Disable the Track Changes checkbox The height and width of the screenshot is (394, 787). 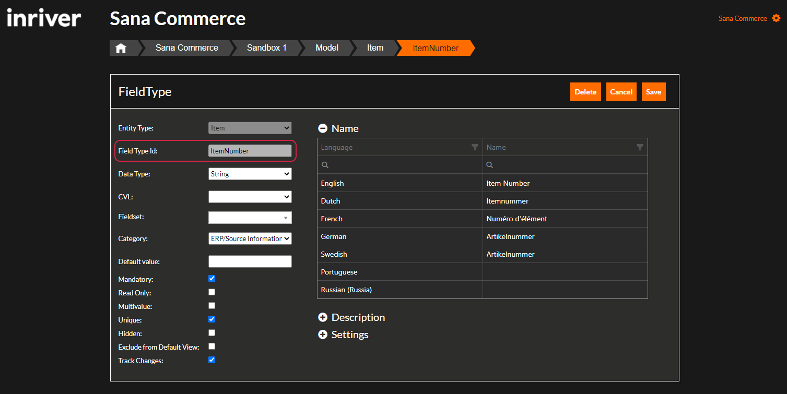pos(212,360)
